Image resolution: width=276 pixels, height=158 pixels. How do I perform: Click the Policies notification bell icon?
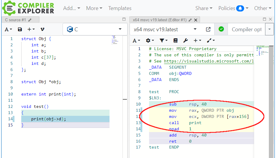click(x=240, y=8)
